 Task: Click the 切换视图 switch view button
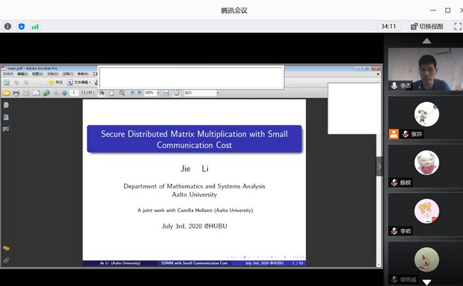pos(427,27)
